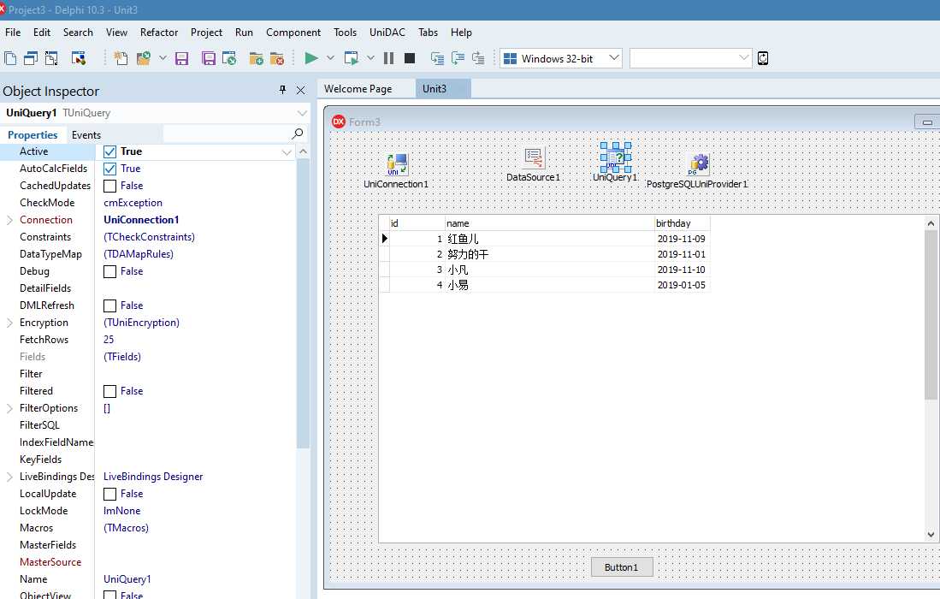The image size is (940, 599).
Task: Toggle the Filtered property checkbox
Action: tap(109, 392)
